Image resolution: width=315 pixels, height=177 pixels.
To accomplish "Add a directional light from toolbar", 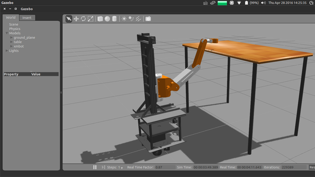I will 138,19.
